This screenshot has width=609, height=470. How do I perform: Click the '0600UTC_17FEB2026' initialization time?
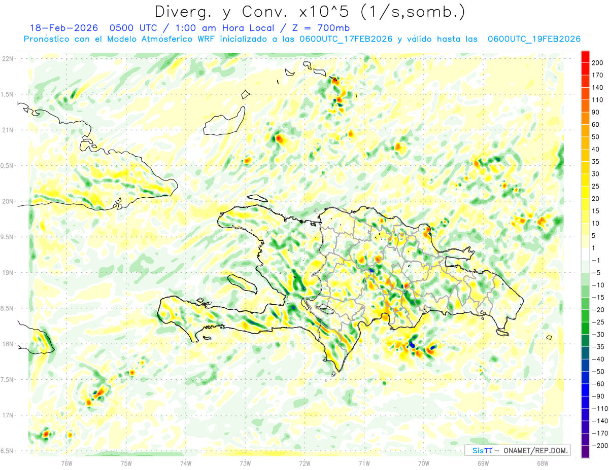[346, 39]
